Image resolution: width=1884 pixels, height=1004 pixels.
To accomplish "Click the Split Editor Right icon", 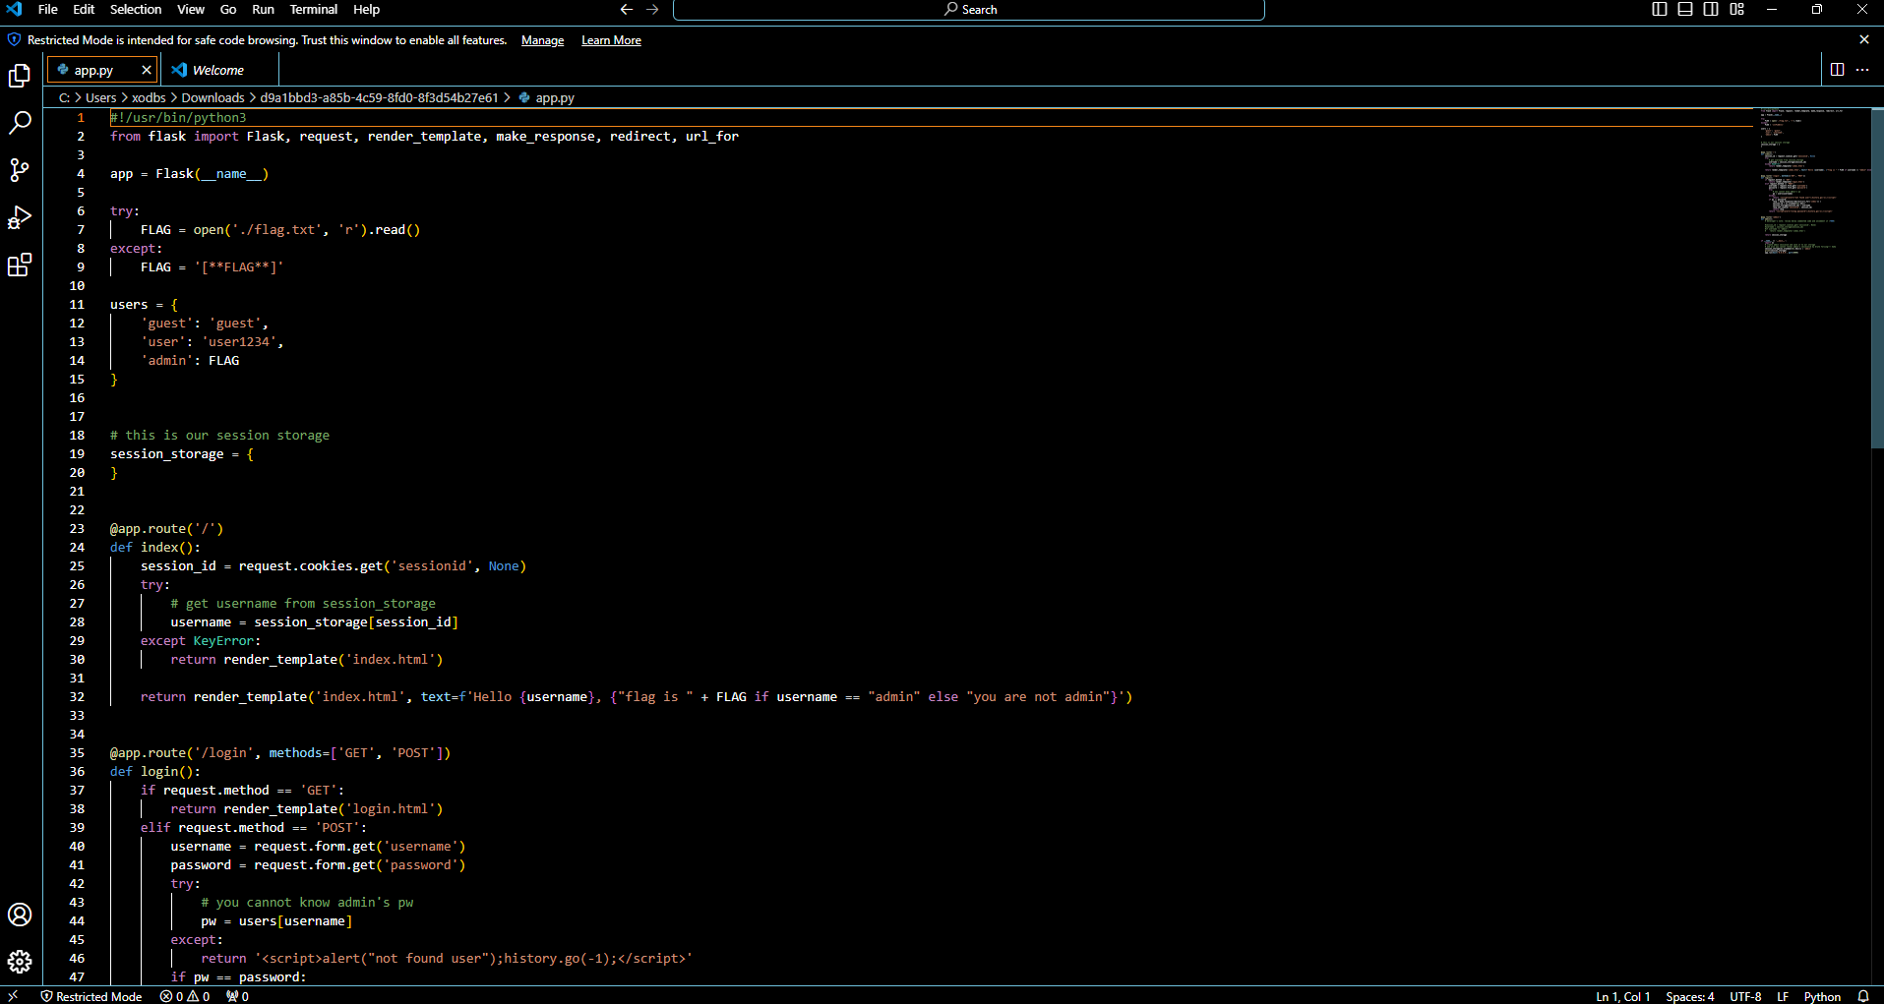I will (1837, 70).
